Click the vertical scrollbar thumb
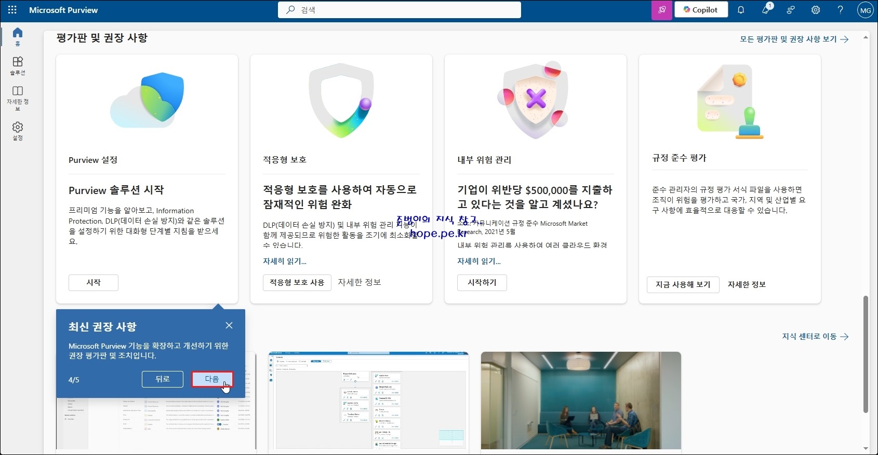This screenshot has width=878, height=455. click(866, 354)
